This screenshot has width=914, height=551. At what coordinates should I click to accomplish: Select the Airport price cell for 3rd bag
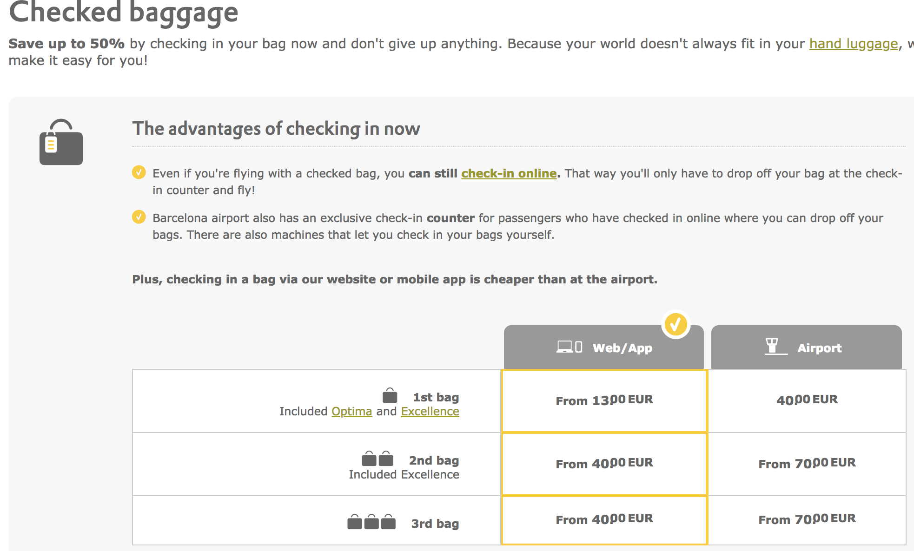[x=807, y=520]
